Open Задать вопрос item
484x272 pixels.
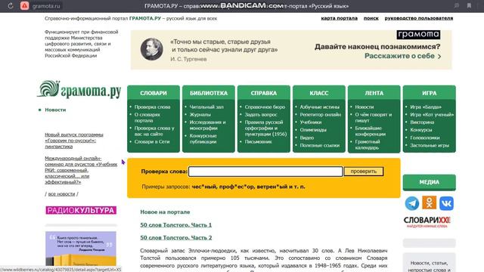261,115
